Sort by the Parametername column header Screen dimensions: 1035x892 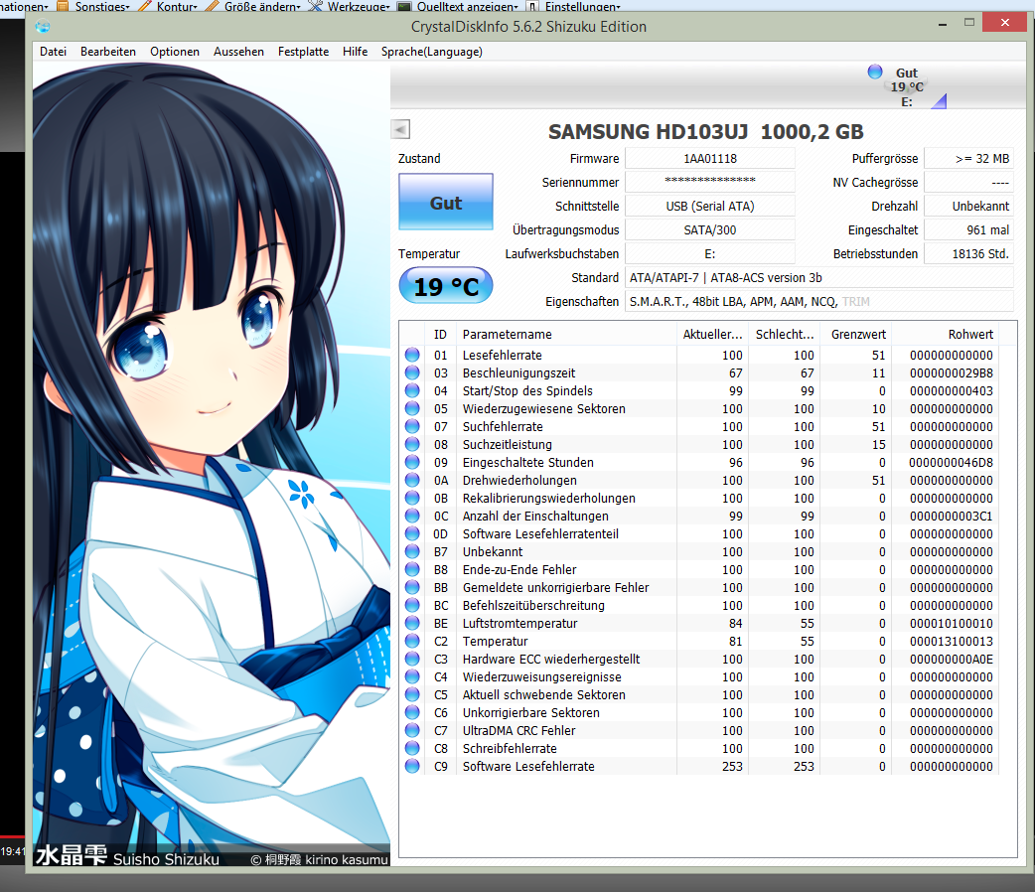[566, 334]
